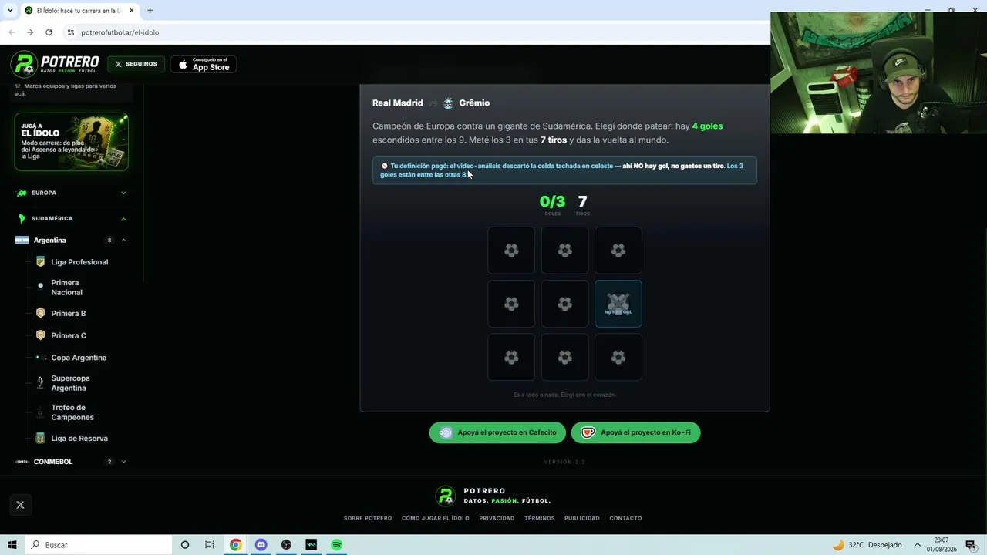Open the Privacidad footer link
The width and height of the screenshot is (987, 555).
(x=497, y=518)
